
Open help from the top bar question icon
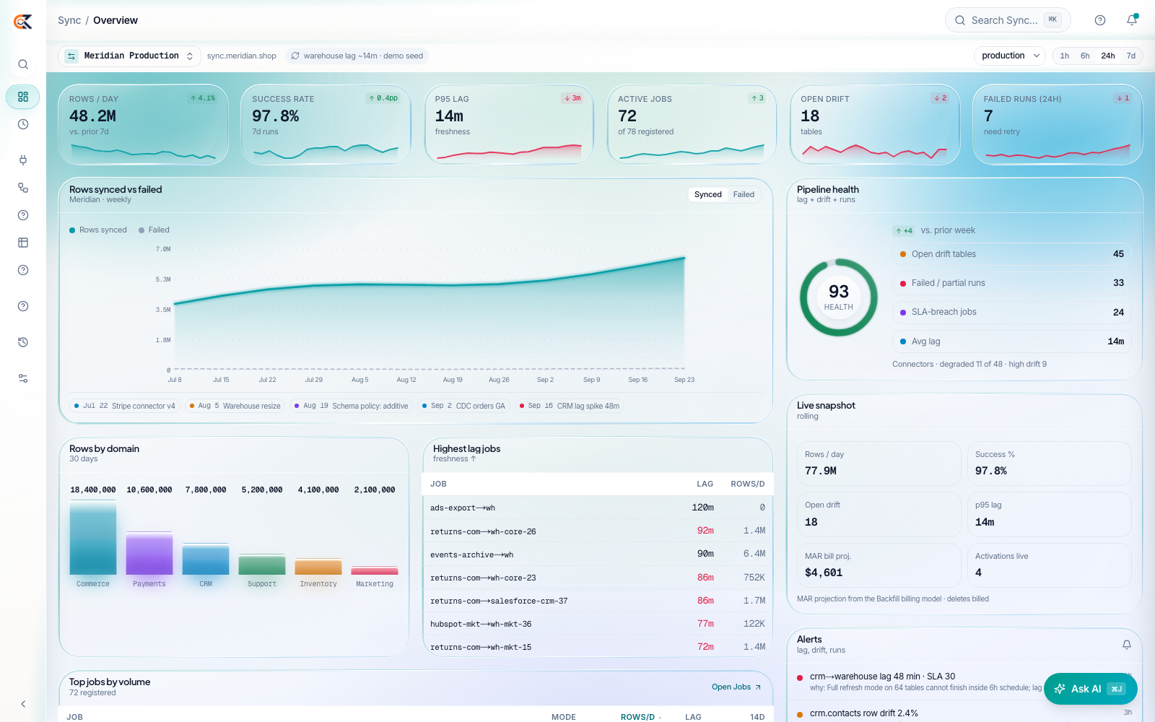(x=1100, y=20)
